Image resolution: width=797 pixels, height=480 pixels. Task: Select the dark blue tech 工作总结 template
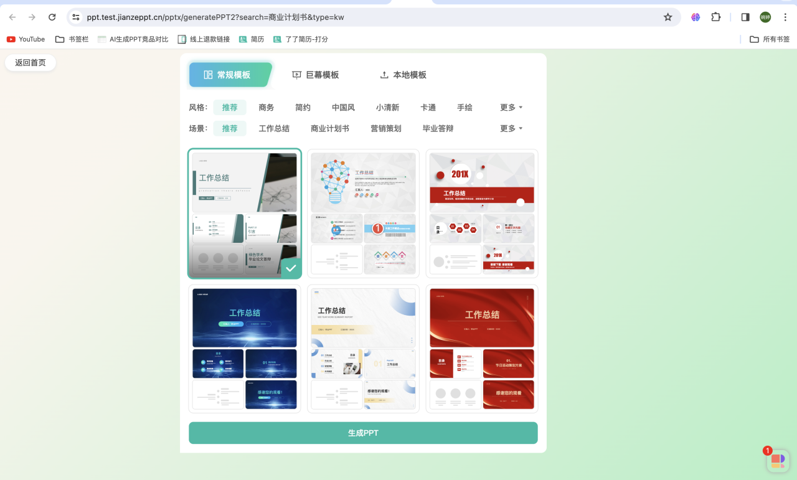(245, 349)
